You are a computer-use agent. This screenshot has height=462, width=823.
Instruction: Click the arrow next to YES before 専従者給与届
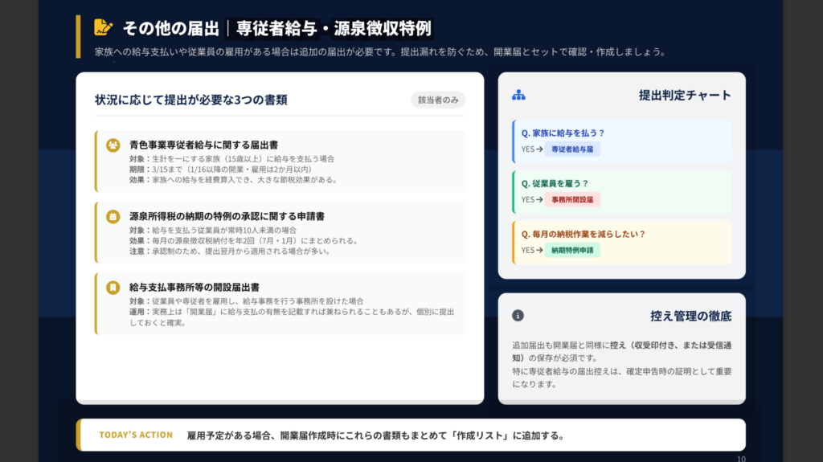point(540,149)
